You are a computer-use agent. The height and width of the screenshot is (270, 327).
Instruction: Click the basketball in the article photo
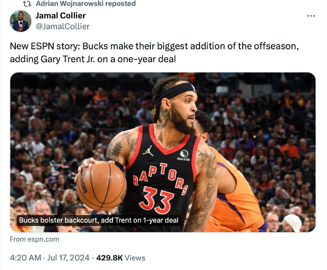click(x=101, y=185)
